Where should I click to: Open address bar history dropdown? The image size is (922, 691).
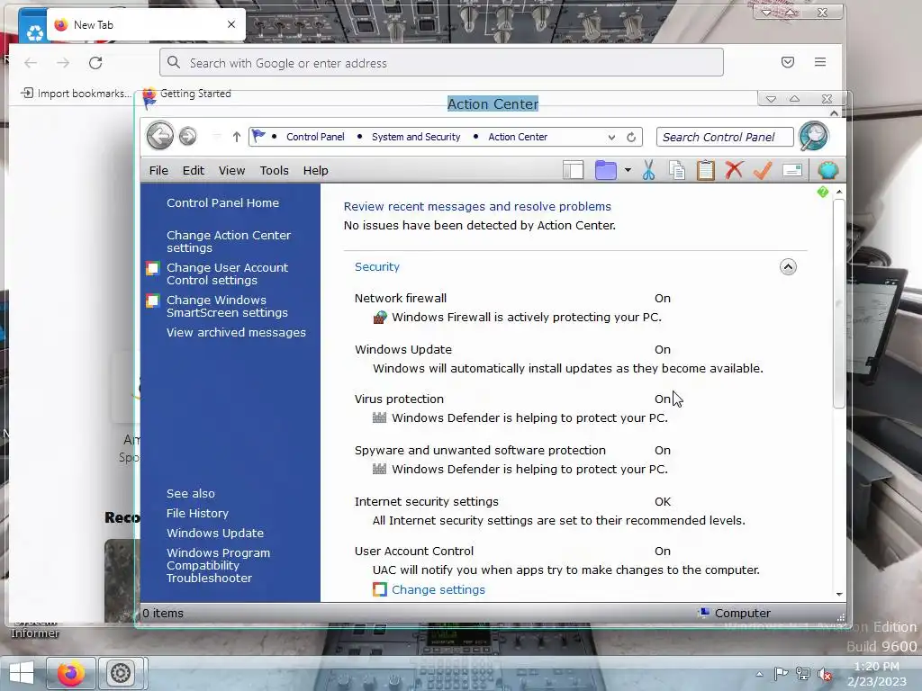click(x=611, y=137)
